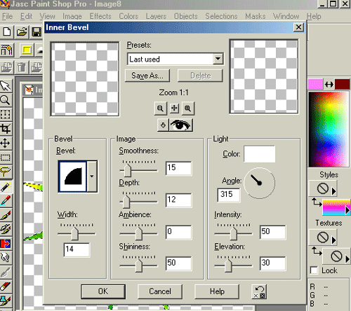
Task: Toggle the auto proof arrow button
Action: pyautogui.click(x=163, y=125)
